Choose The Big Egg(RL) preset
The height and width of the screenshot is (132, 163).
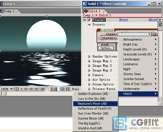(95, 123)
